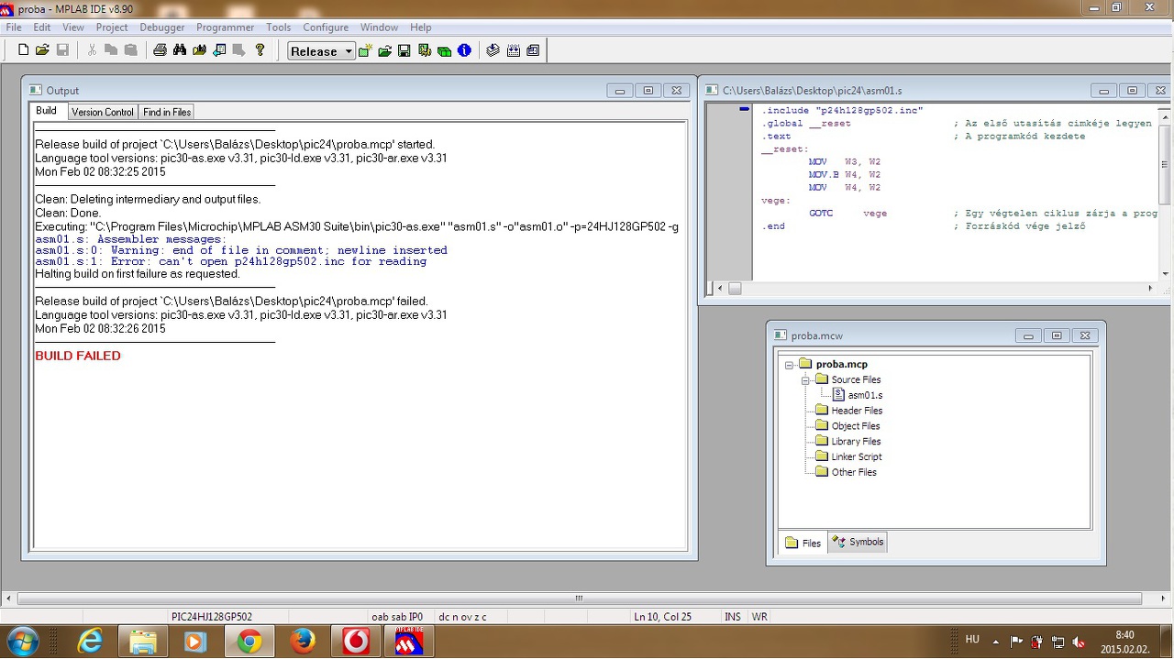Click the main workspace horizontal scrollbar
The width and height of the screenshot is (1174, 659).
pos(578,598)
